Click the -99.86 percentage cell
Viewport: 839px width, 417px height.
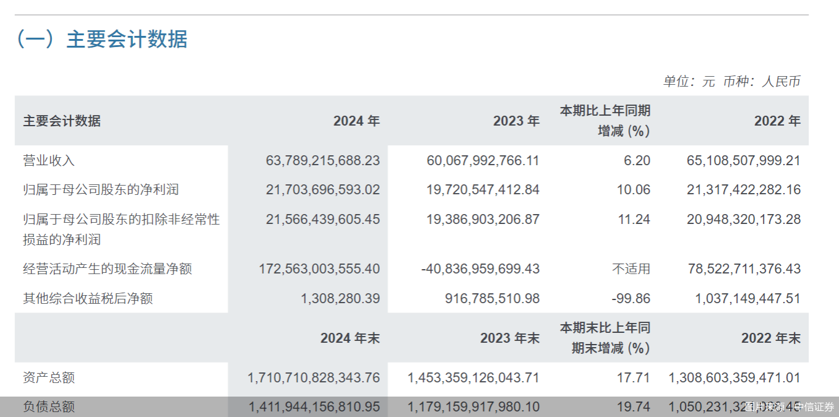click(631, 298)
